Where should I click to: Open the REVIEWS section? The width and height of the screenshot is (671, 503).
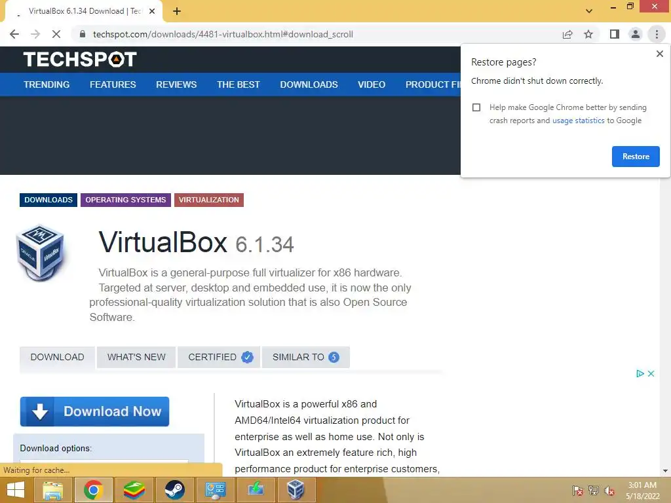[x=176, y=84]
